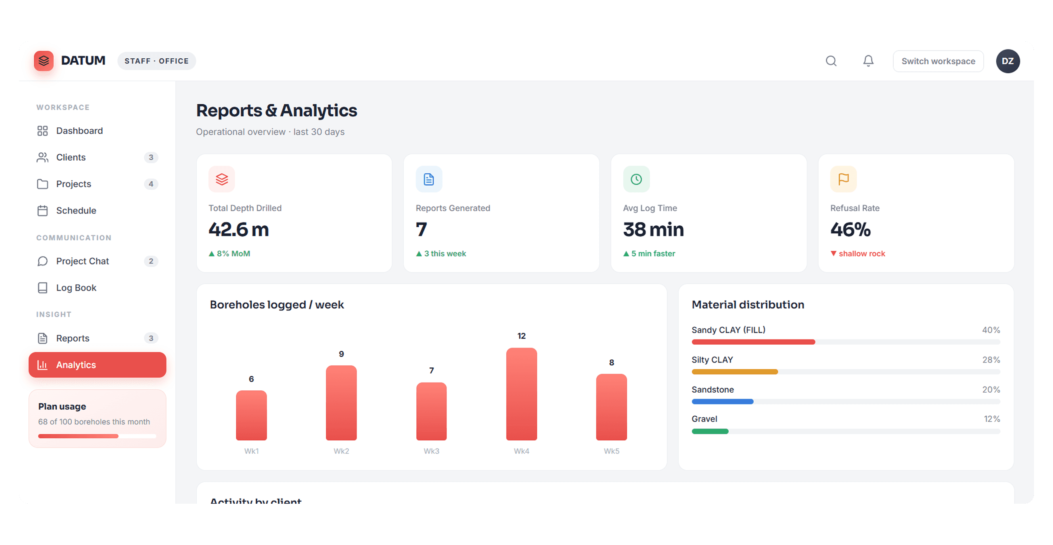
Task: Click the STAFF · OFFICE badge
Action: coord(157,61)
